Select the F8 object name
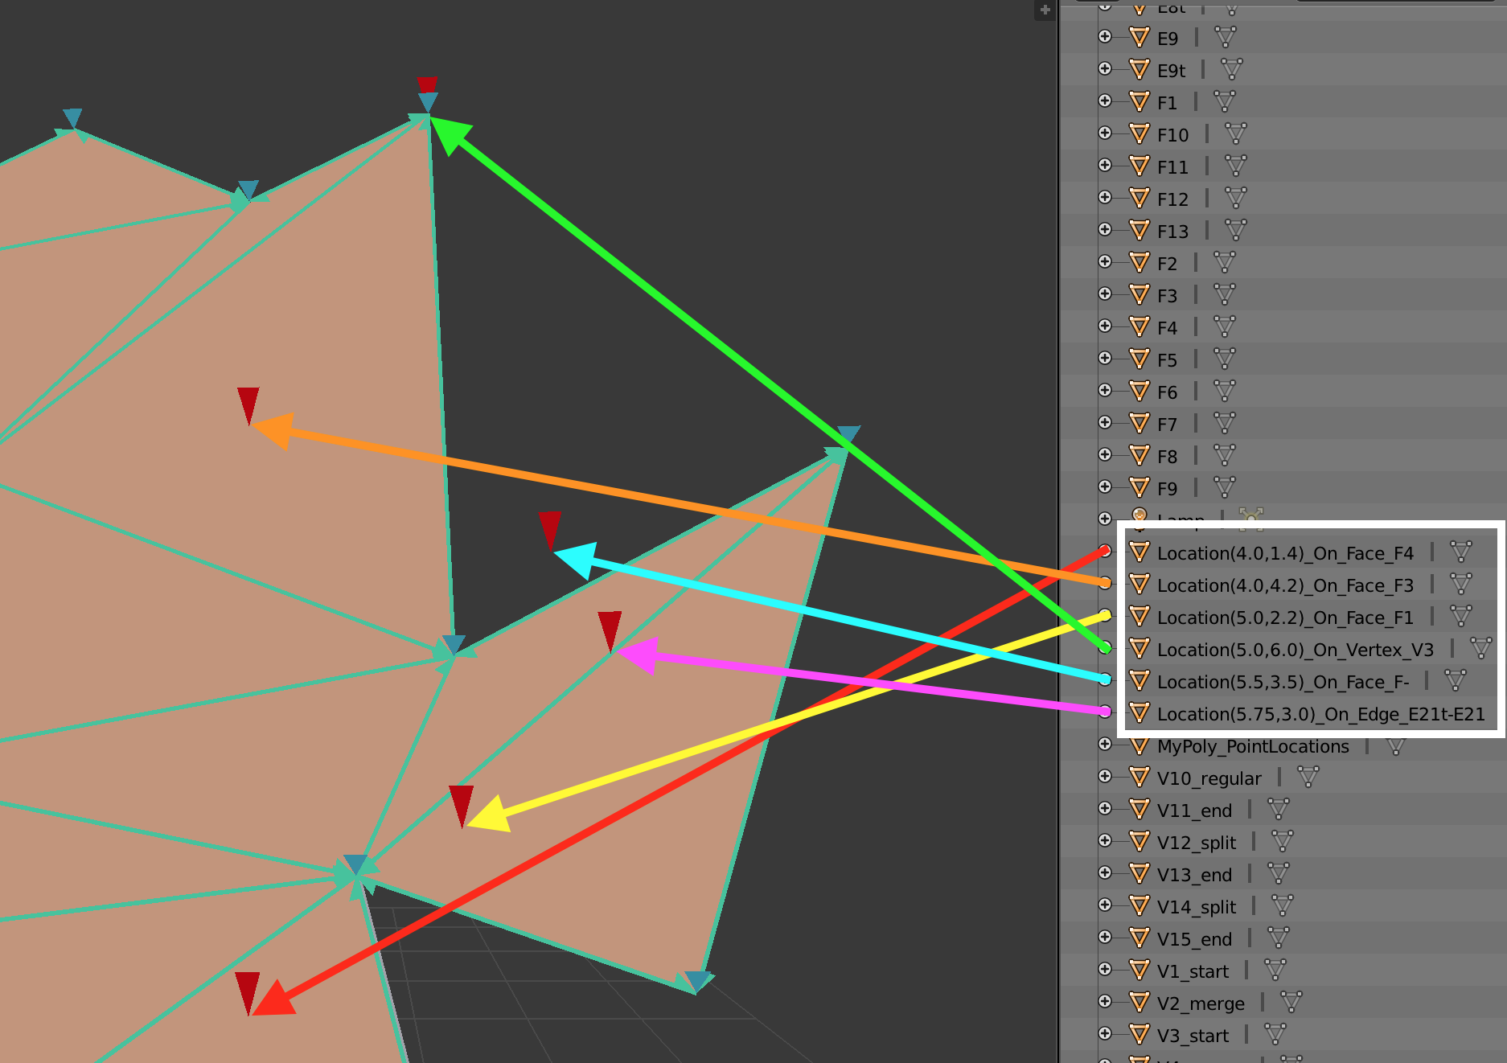 1166,457
